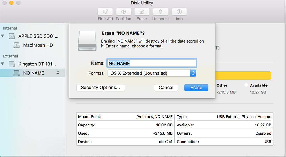Select NO NAME volume icon in sidebar
The height and width of the screenshot is (157, 286).
click(16, 73)
